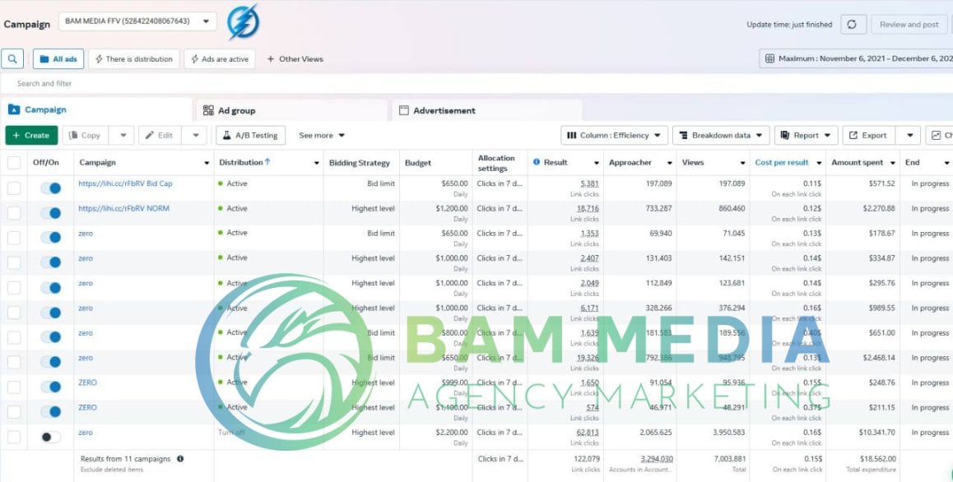Open the All ads view
The width and height of the screenshot is (953, 482).
pos(58,59)
